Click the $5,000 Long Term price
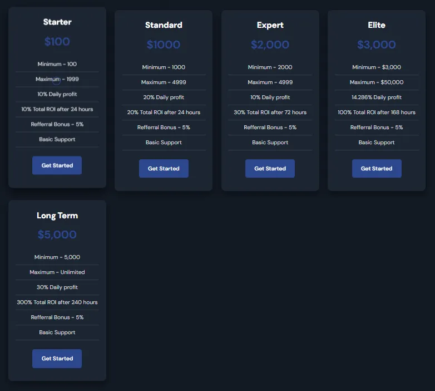The height and width of the screenshot is (391, 435). [57, 235]
